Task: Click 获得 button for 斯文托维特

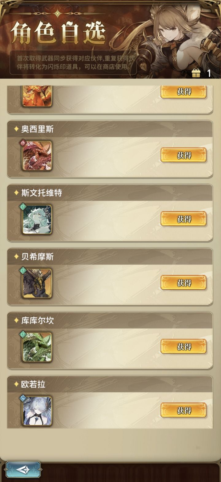Action: (184, 219)
